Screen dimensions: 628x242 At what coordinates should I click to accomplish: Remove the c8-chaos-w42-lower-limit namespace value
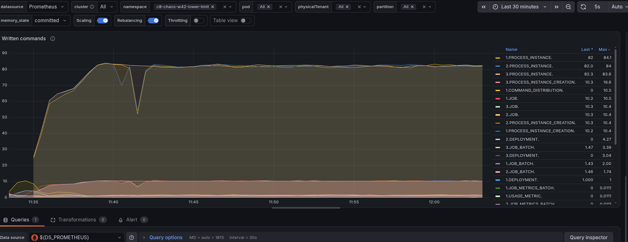(x=213, y=7)
